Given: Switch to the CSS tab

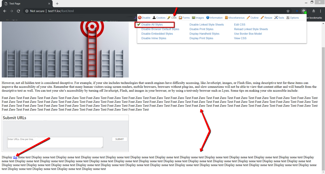Looking at the screenshot, I should [172, 18].
